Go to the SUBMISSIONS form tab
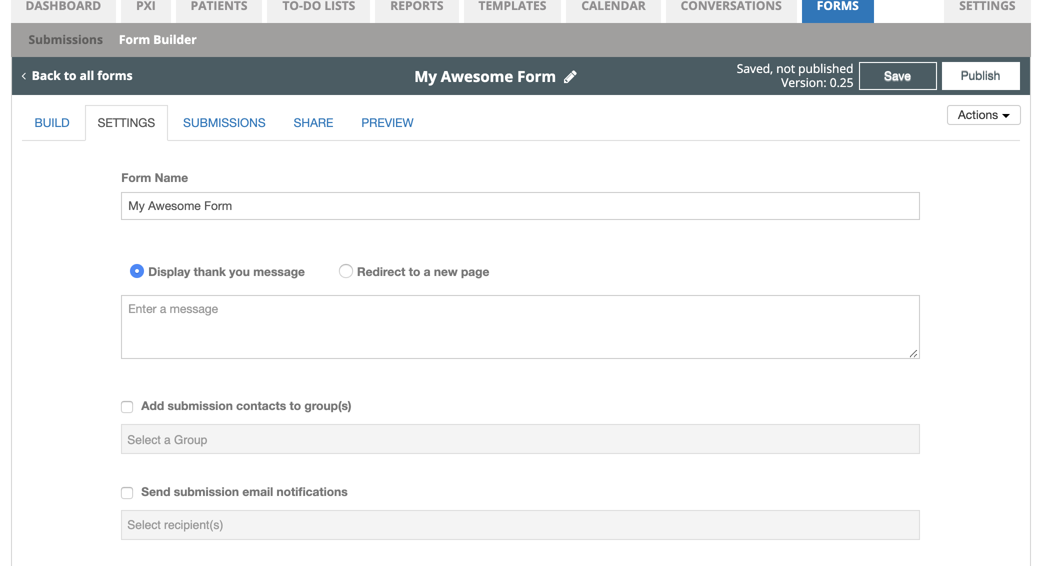The width and height of the screenshot is (1048, 566). click(224, 123)
